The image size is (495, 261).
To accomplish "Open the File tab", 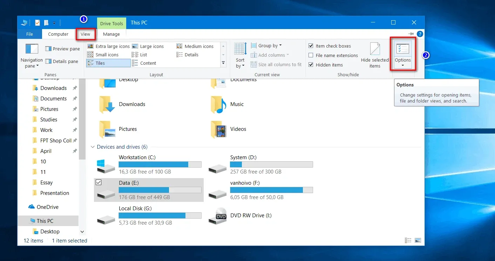I will (29, 34).
